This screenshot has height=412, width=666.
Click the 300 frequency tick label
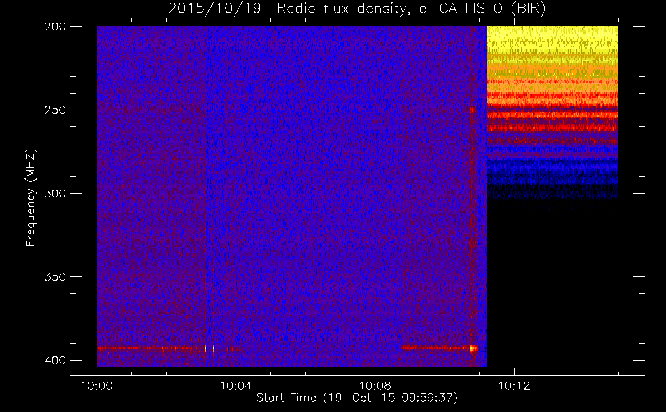(55, 194)
